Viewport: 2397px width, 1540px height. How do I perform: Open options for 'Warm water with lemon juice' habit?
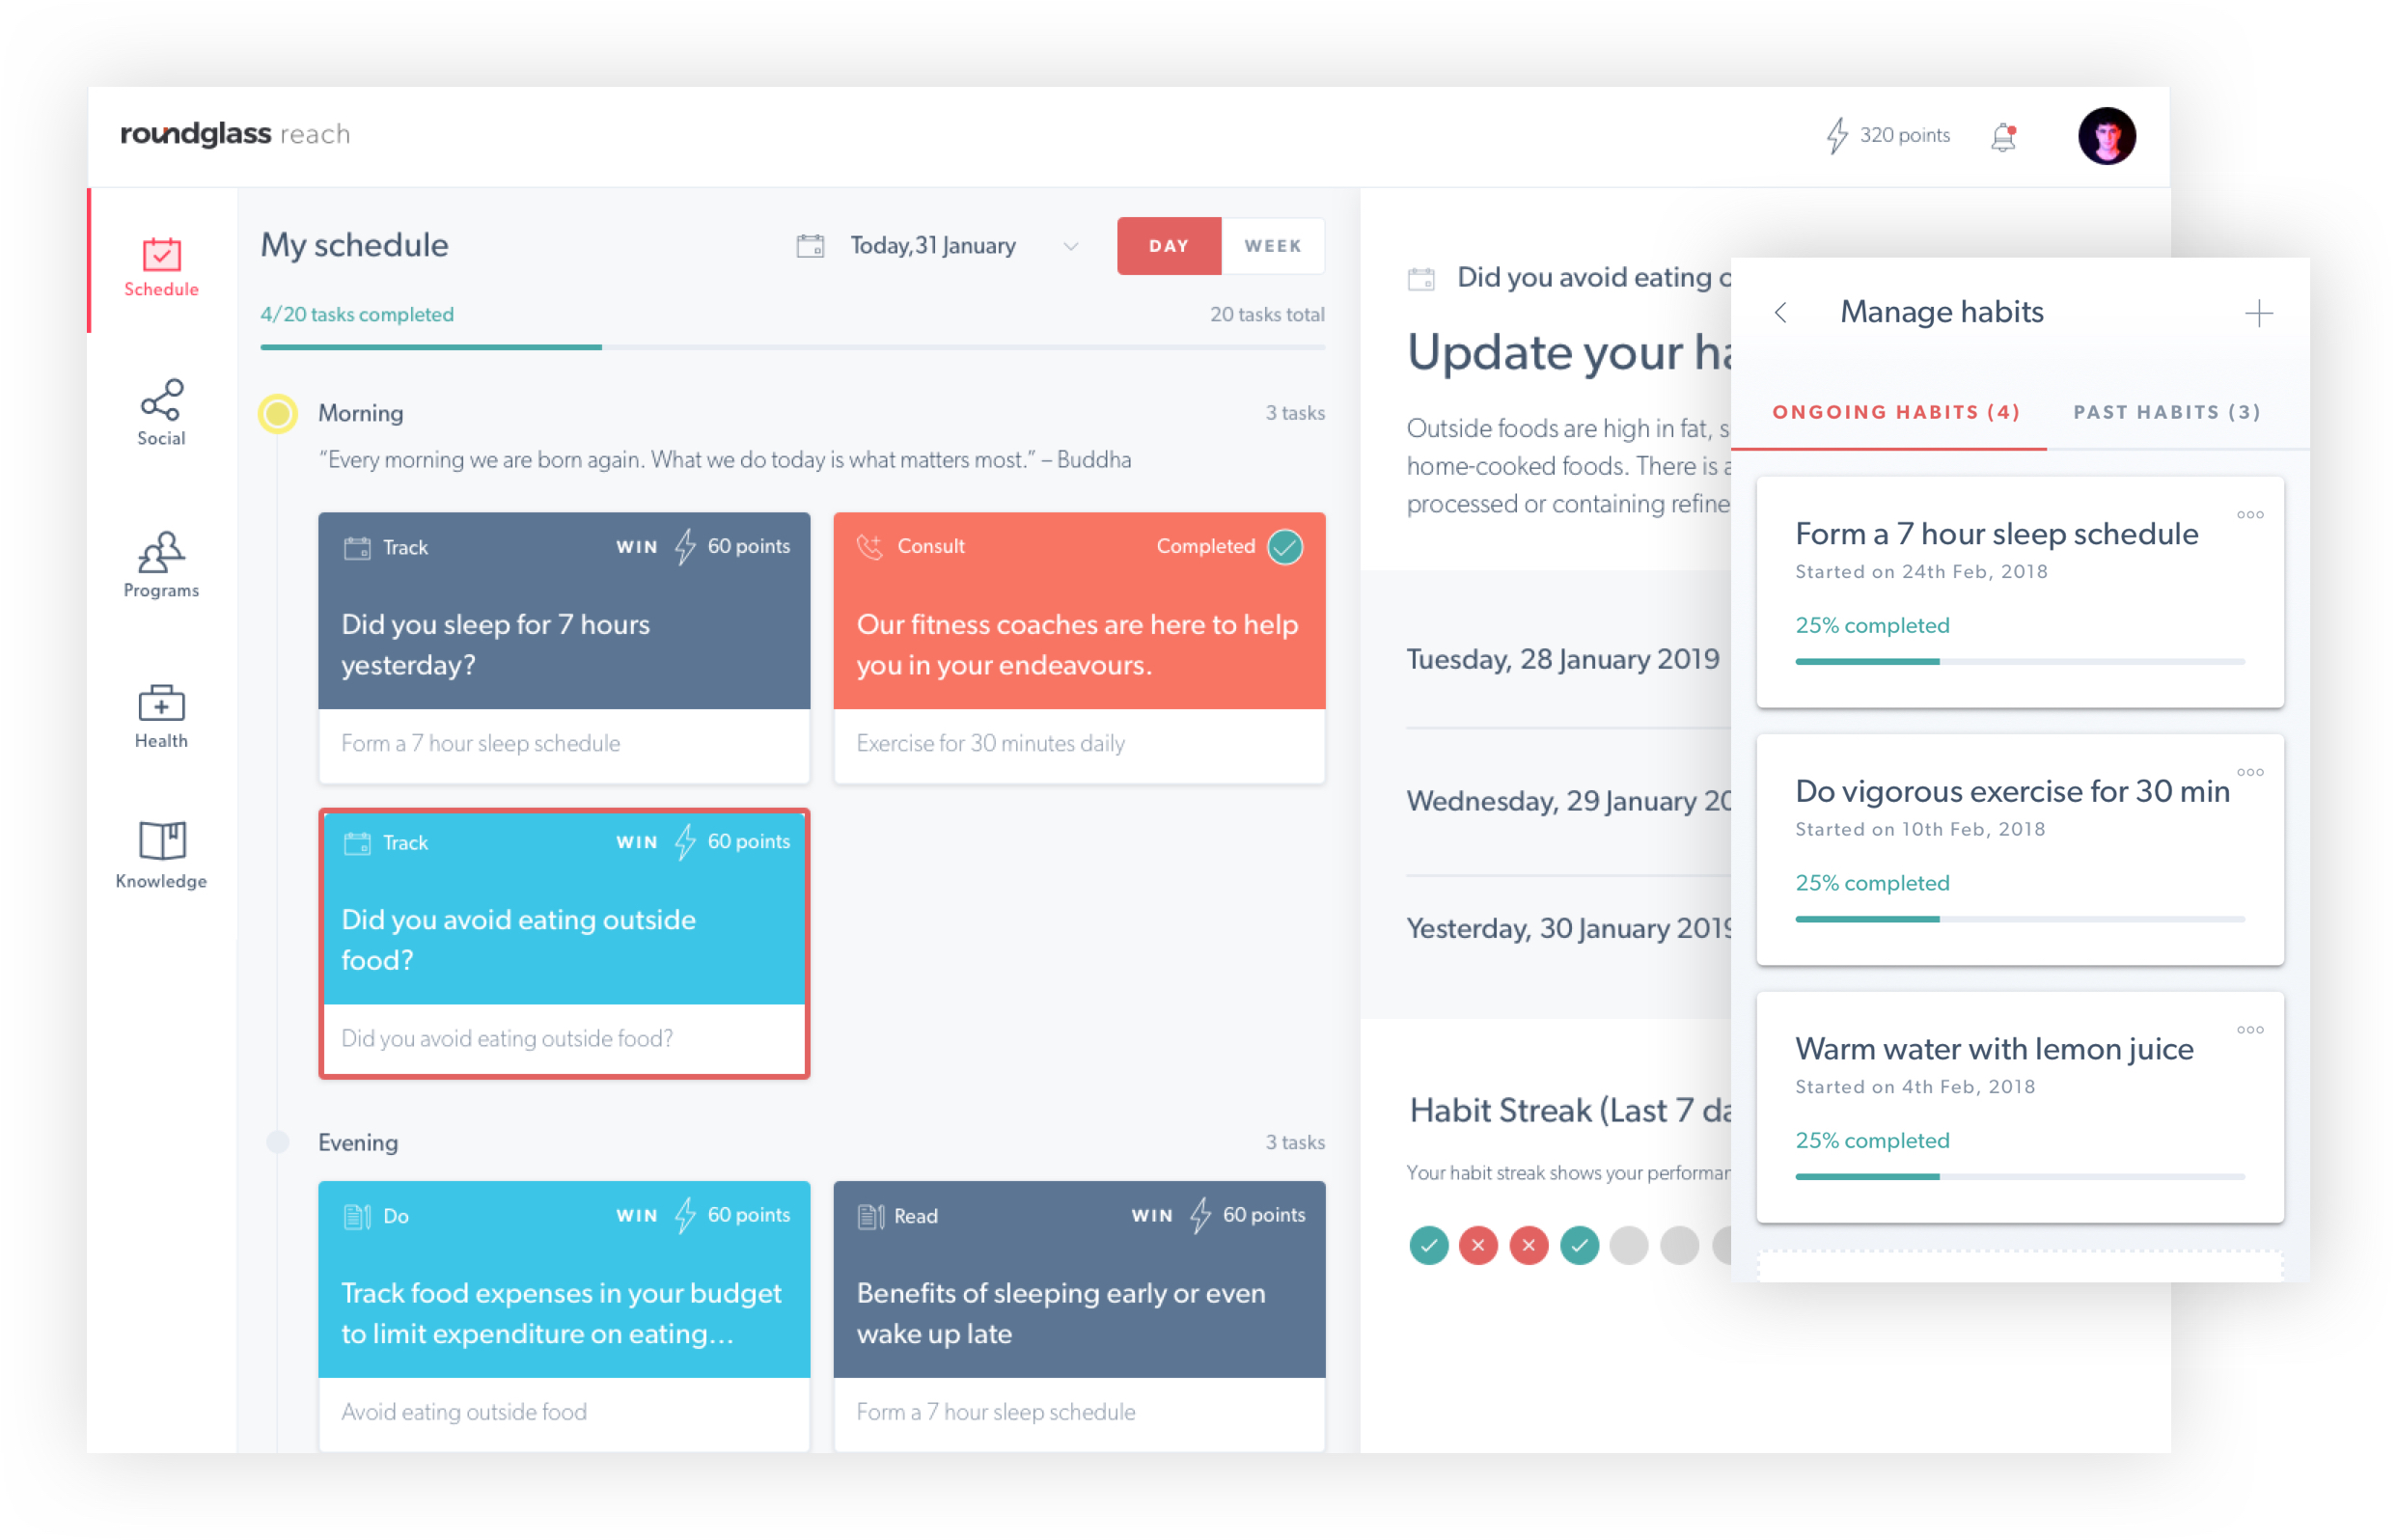click(2250, 1029)
